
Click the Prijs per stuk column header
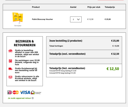pyautogui.click(x=94, y=7)
